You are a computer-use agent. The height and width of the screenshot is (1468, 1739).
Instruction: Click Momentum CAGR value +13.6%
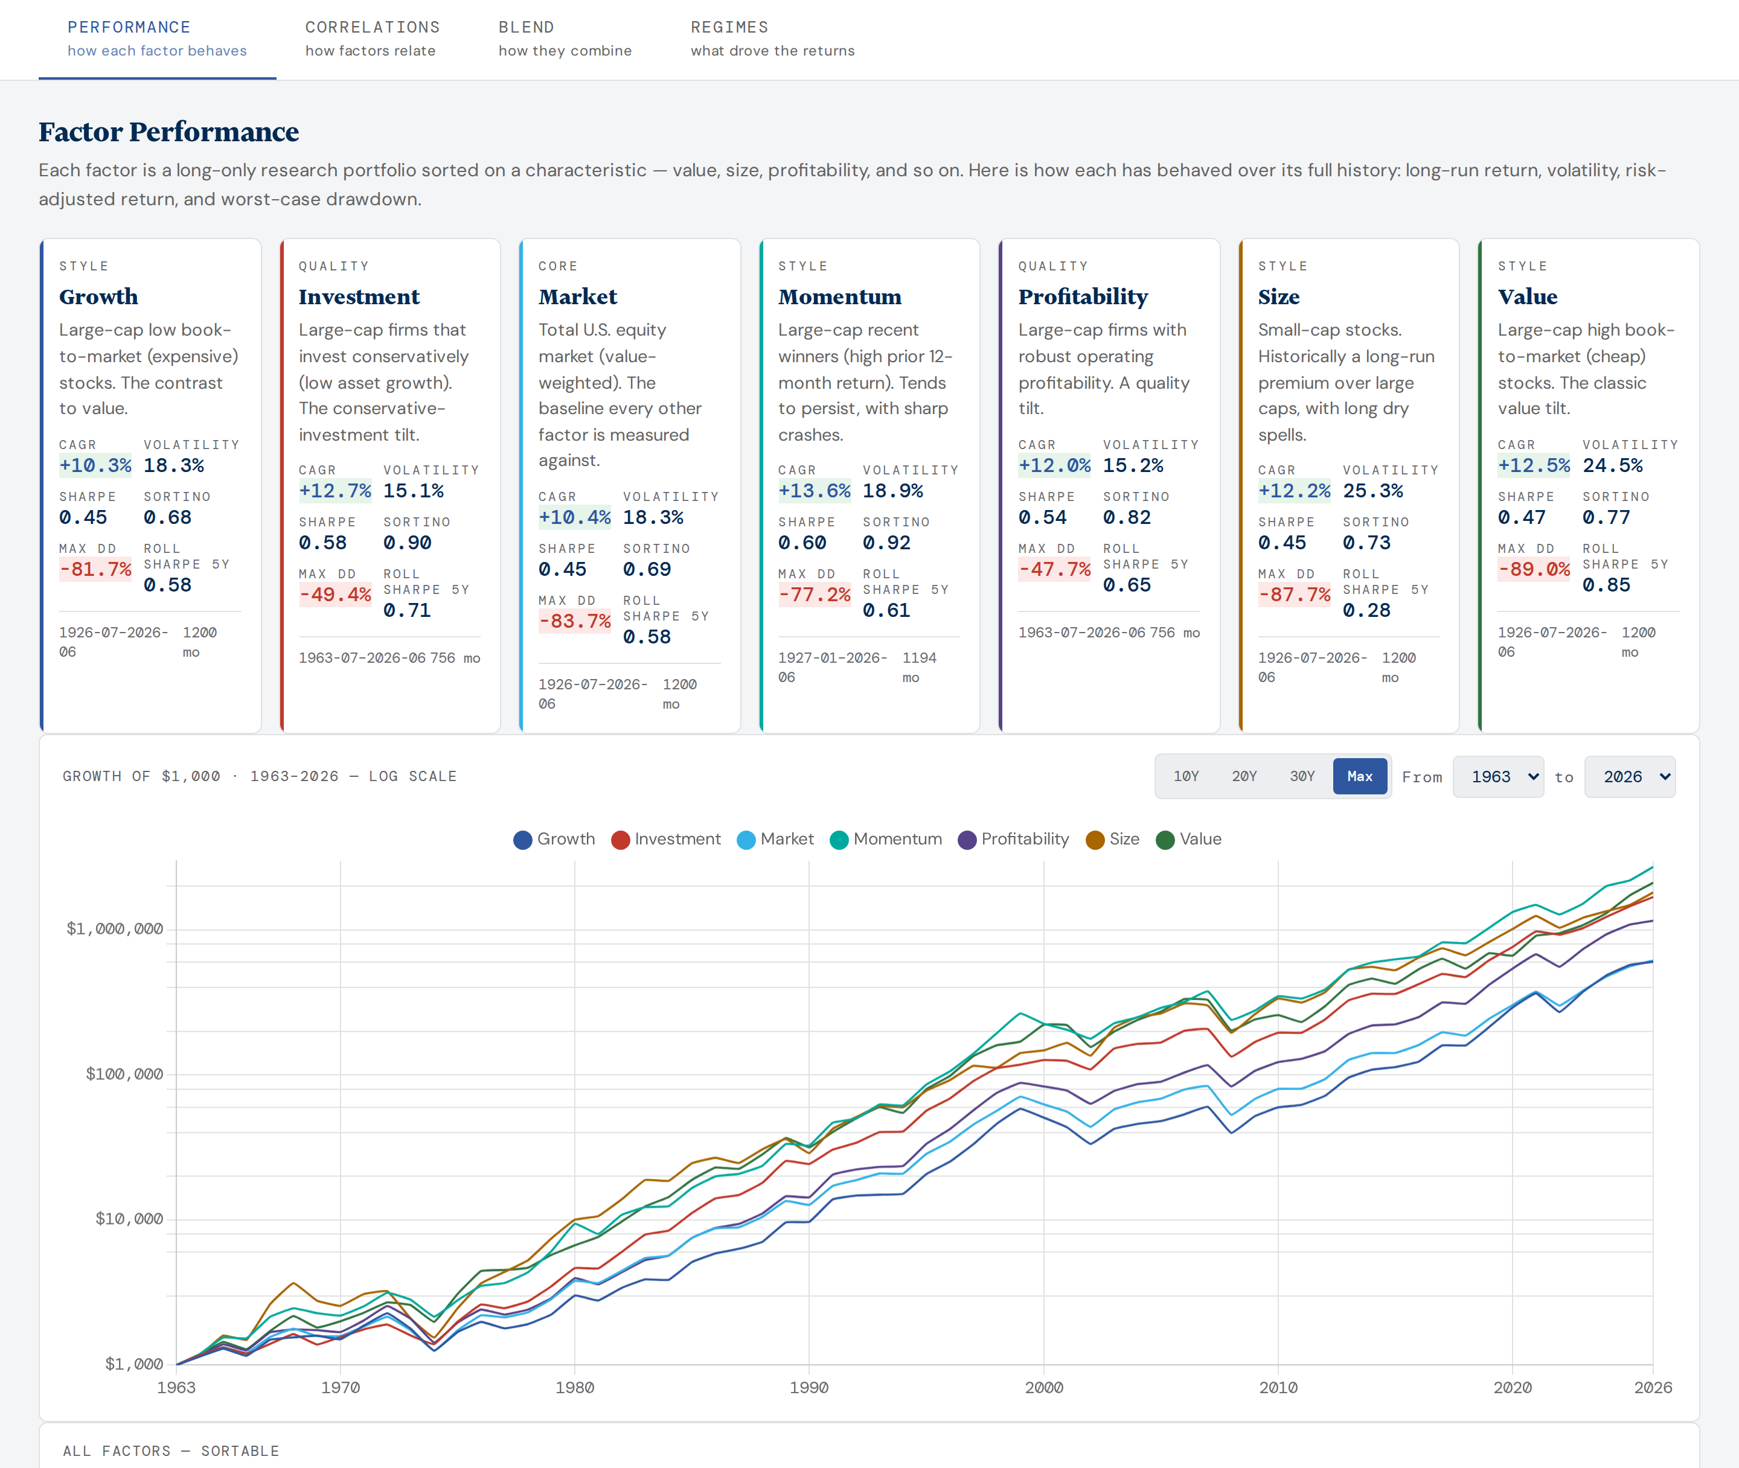click(x=815, y=491)
